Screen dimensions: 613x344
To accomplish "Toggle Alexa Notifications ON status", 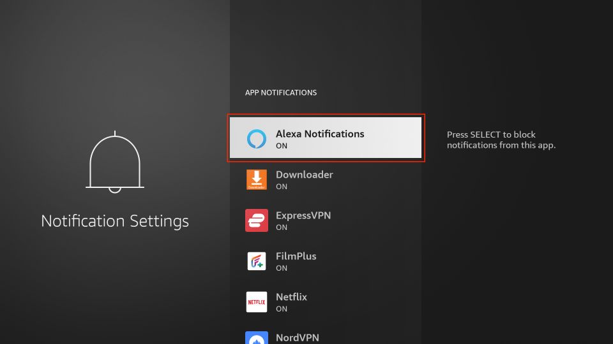I will [282, 146].
